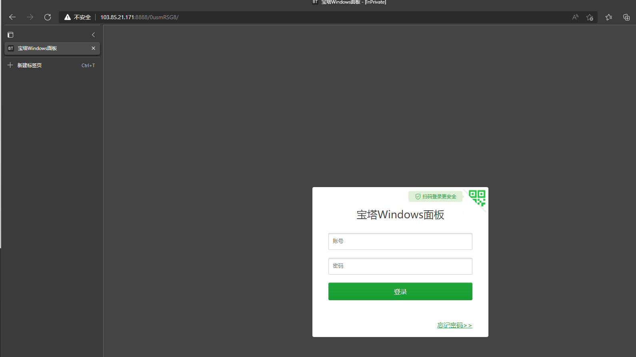
Task: Open the 不安全 site security warning
Action: [x=78, y=17]
